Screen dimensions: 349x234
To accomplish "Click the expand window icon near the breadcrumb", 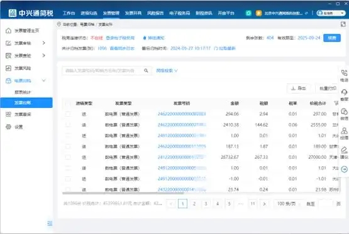I will (x=343, y=24).
